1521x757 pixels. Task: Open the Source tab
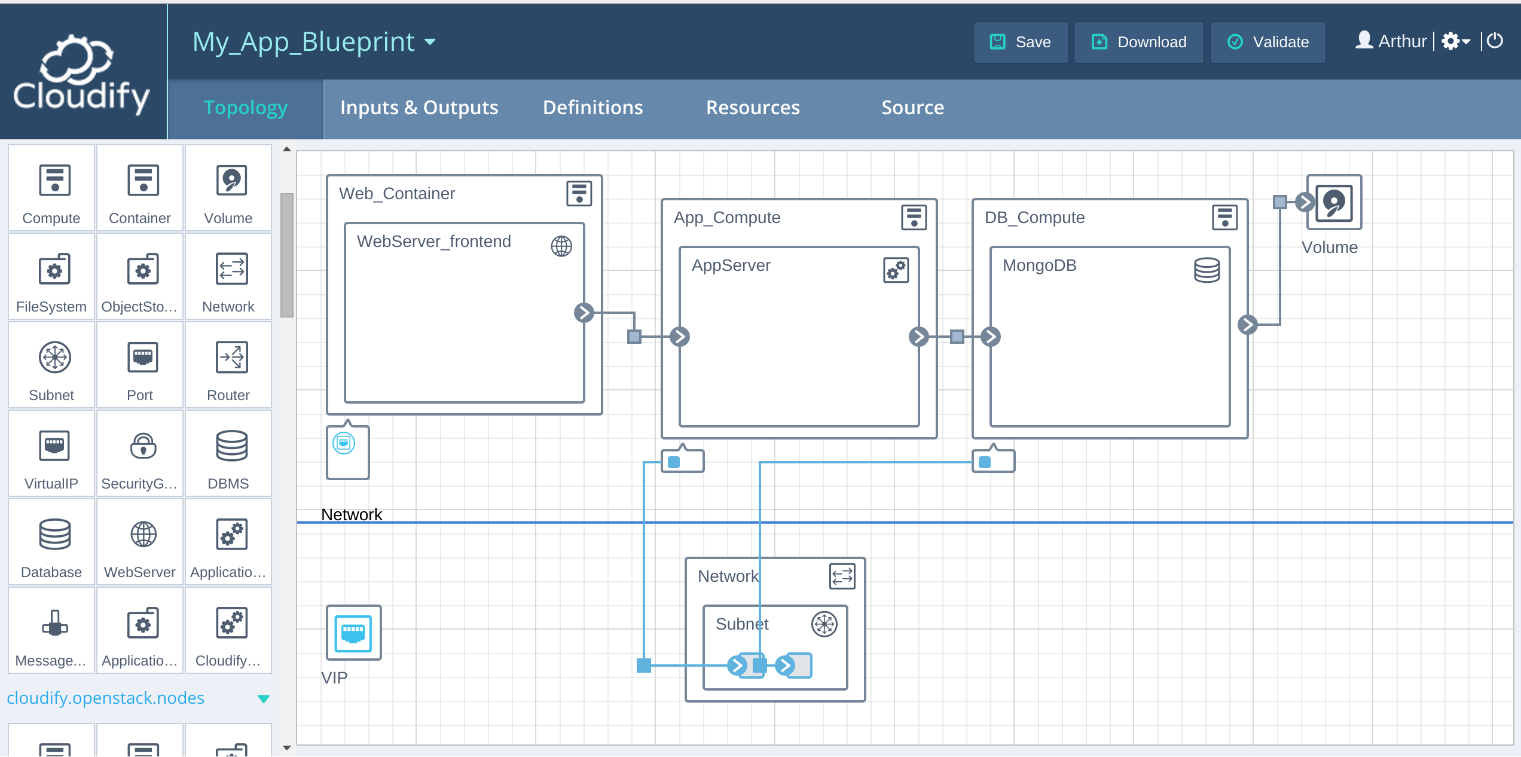912,108
